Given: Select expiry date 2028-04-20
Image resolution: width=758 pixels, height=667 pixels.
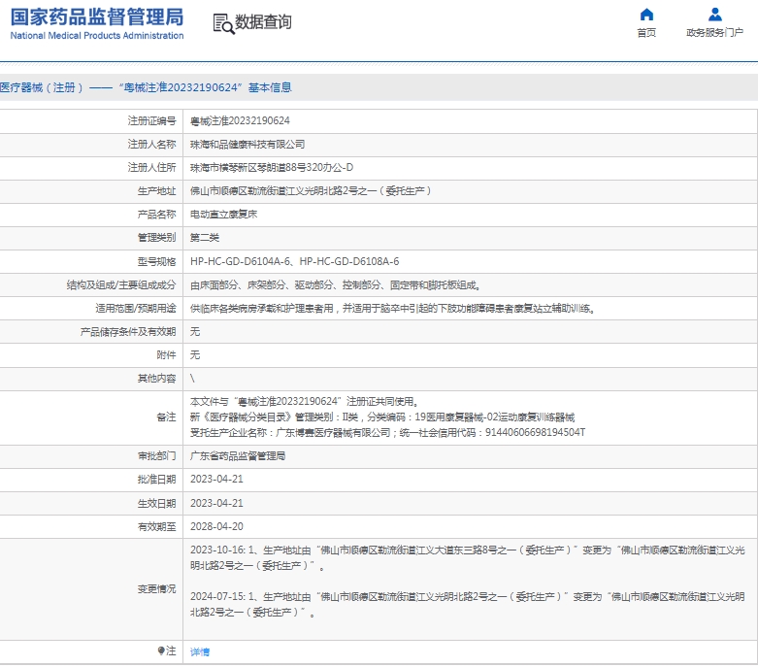Looking at the screenshot, I should [x=216, y=526].
